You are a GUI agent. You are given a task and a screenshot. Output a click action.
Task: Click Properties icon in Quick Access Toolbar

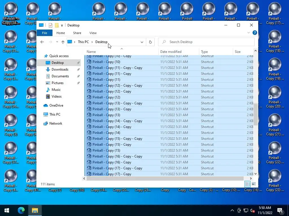pyautogui.click(x=50, y=25)
